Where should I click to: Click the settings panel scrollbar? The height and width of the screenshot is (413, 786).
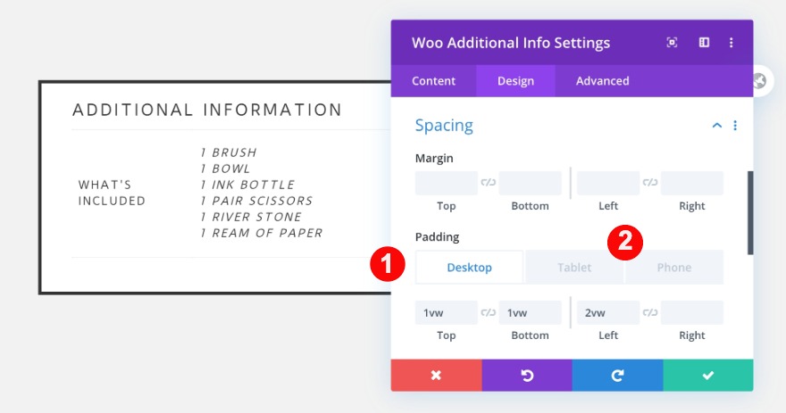coord(750,212)
